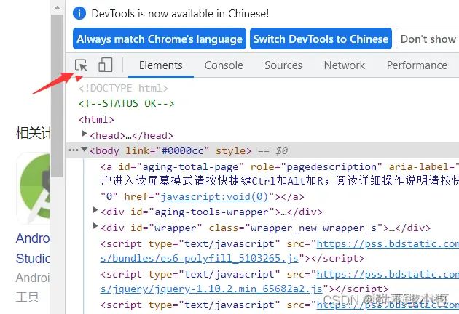
Task: Click the blue info icon in banner
Action: 79,13
